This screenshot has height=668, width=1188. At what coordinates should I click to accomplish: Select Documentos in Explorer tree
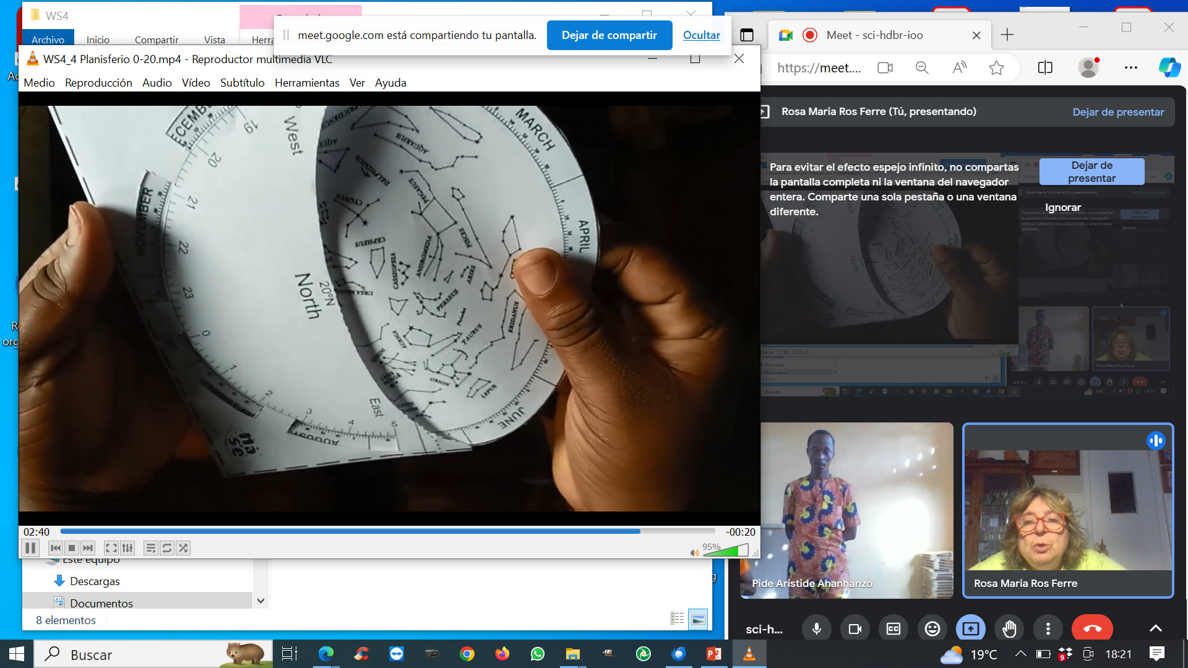101,603
